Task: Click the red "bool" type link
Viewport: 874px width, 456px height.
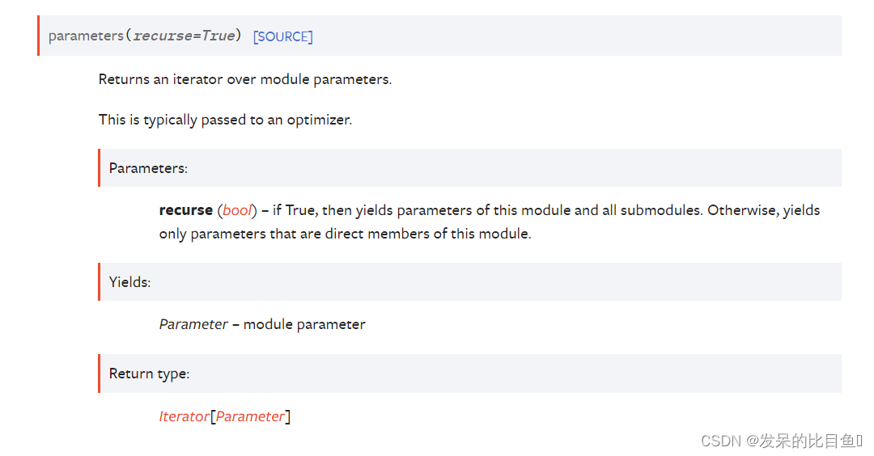Action: 237,210
